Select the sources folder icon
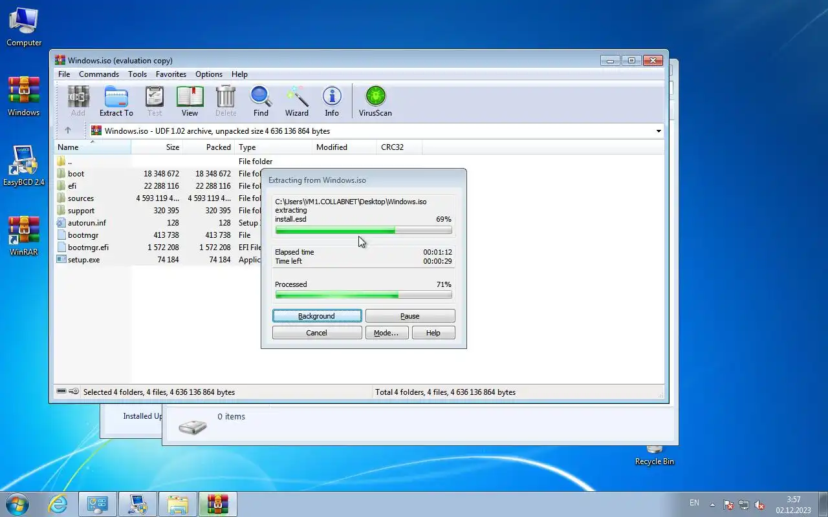The height and width of the screenshot is (517, 828). tap(61, 198)
